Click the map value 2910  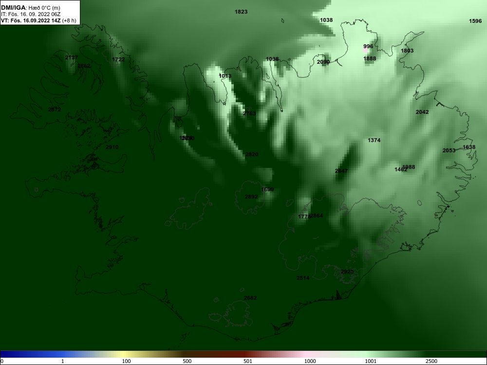click(x=112, y=147)
